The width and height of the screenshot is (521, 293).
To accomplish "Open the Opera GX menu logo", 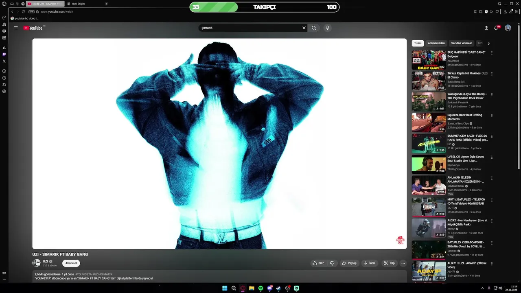I will 4,4.
